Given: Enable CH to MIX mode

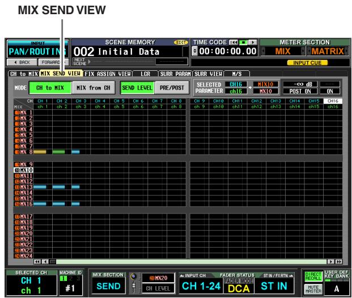Looking at the screenshot, I should click(50, 88).
